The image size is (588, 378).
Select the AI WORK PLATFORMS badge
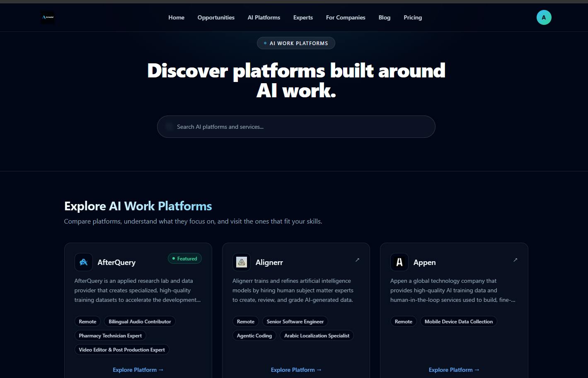coord(296,43)
